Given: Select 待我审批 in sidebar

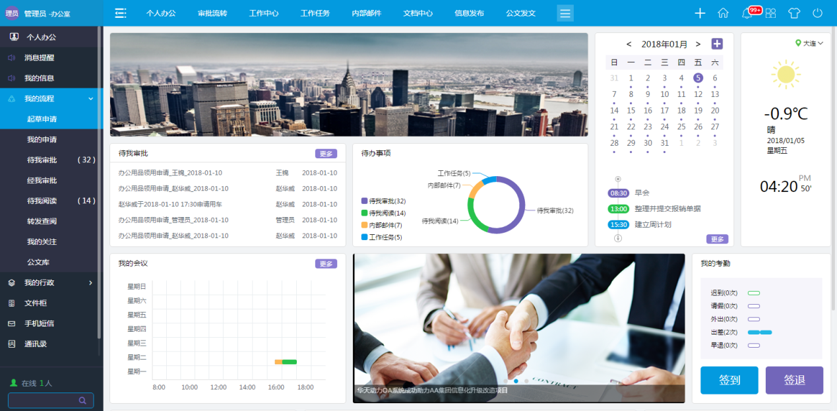Looking at the screenshot, I should pos(42,160).
